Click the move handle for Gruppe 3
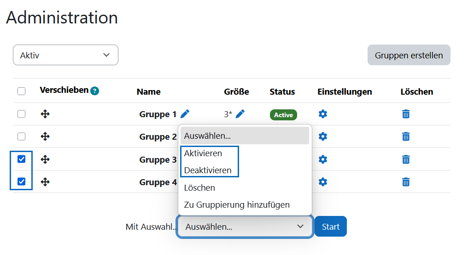The height and width of the screenshot is (255, 474). click(x=45, y=159)
